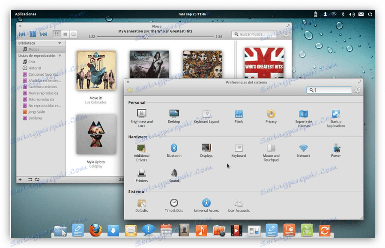The width and height of the screenshot is (385, 248).
Task: Open Printers settings
Action: (141, 175)
